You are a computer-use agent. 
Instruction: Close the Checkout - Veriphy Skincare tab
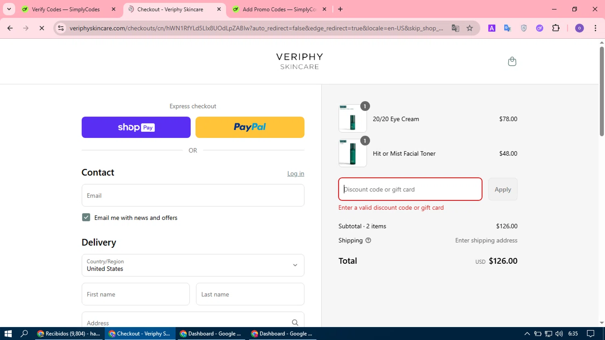219,9
